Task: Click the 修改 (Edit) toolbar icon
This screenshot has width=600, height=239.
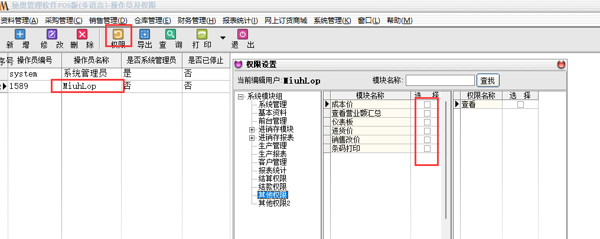Action: click(52, 35)
